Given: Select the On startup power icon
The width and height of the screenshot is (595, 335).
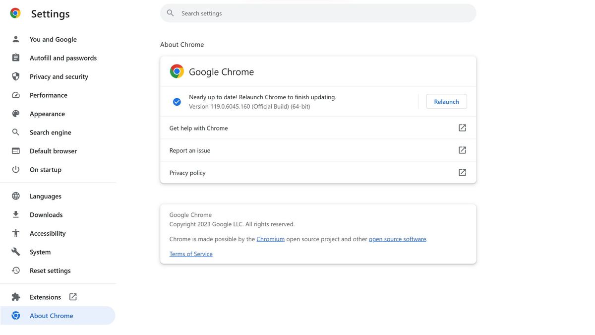Looking at the screenshot, I should coord(15,169).
